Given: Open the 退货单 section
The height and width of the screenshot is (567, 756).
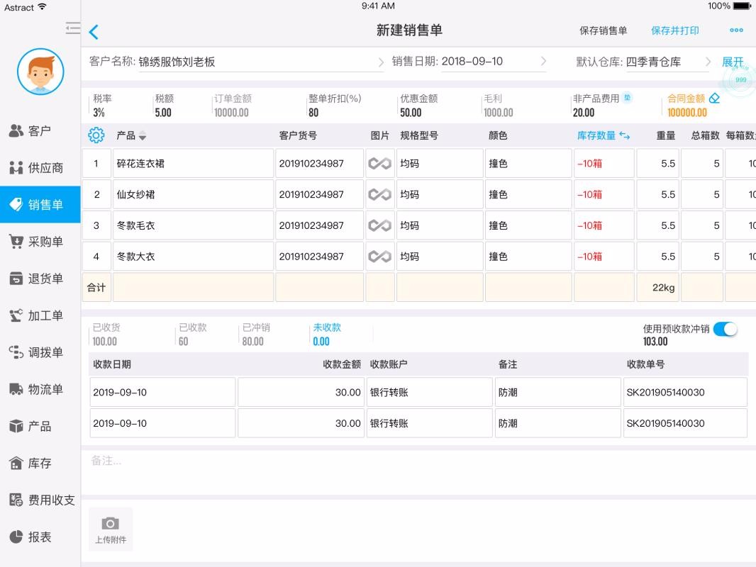Looking at the screenshot, I should point(39,279).
